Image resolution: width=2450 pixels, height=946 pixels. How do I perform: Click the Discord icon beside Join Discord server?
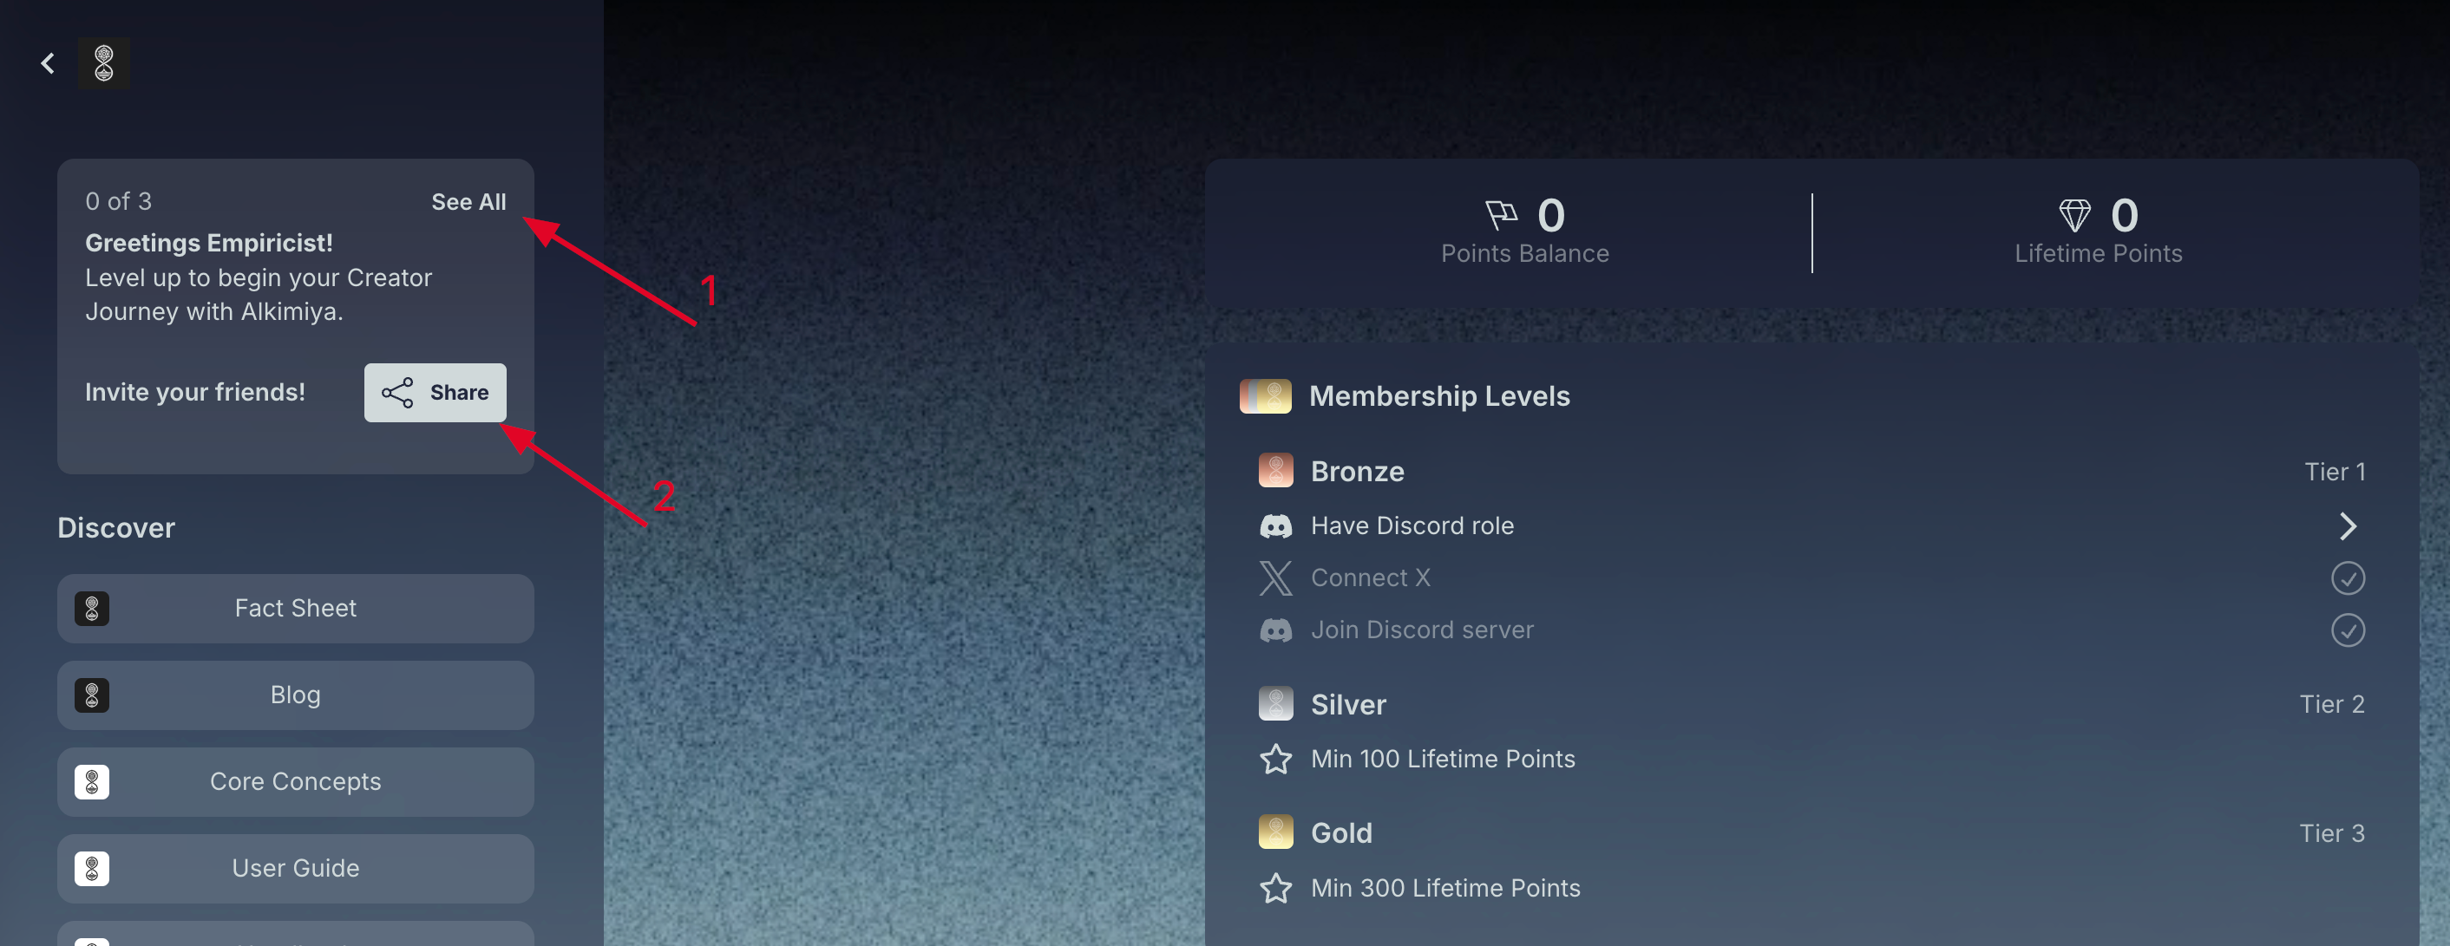(x=1275, y=630)
